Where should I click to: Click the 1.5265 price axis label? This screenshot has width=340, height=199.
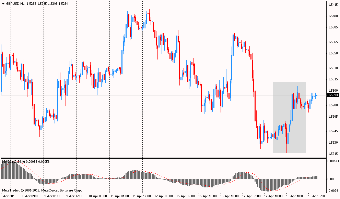(332, 117)
